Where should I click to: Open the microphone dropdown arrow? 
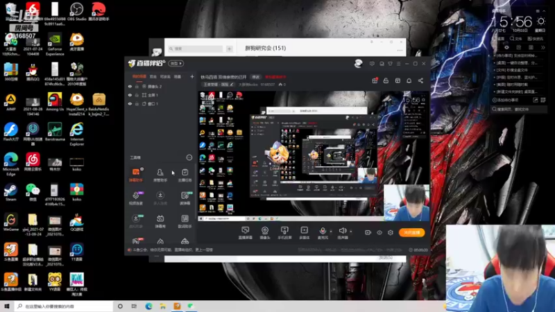click(x=331, y=232)
